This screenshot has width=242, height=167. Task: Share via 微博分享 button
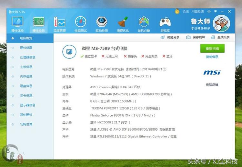pyautogui.click(x=170, y=37)
